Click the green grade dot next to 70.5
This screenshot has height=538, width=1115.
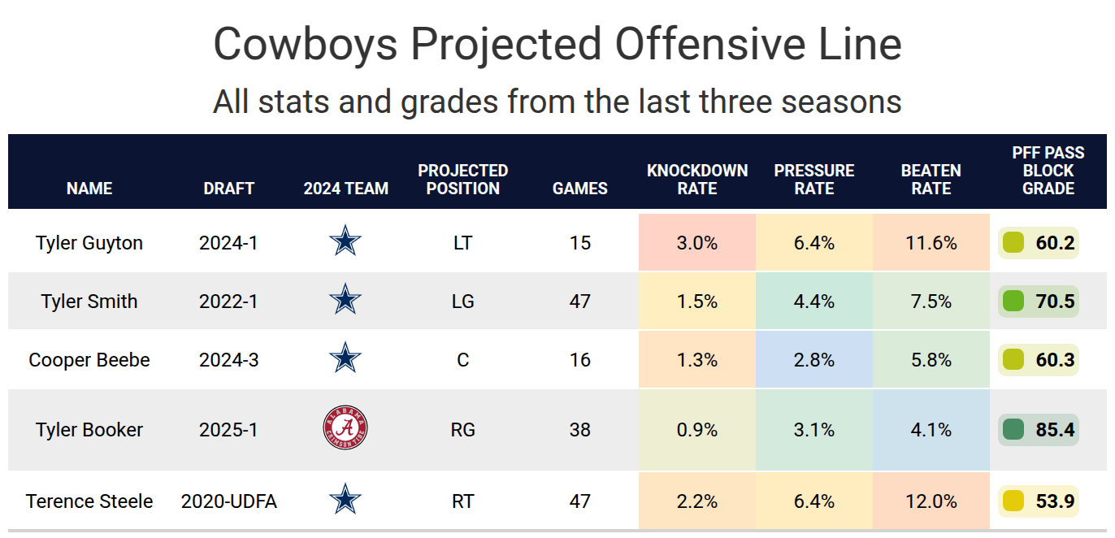click(1013, 302)
